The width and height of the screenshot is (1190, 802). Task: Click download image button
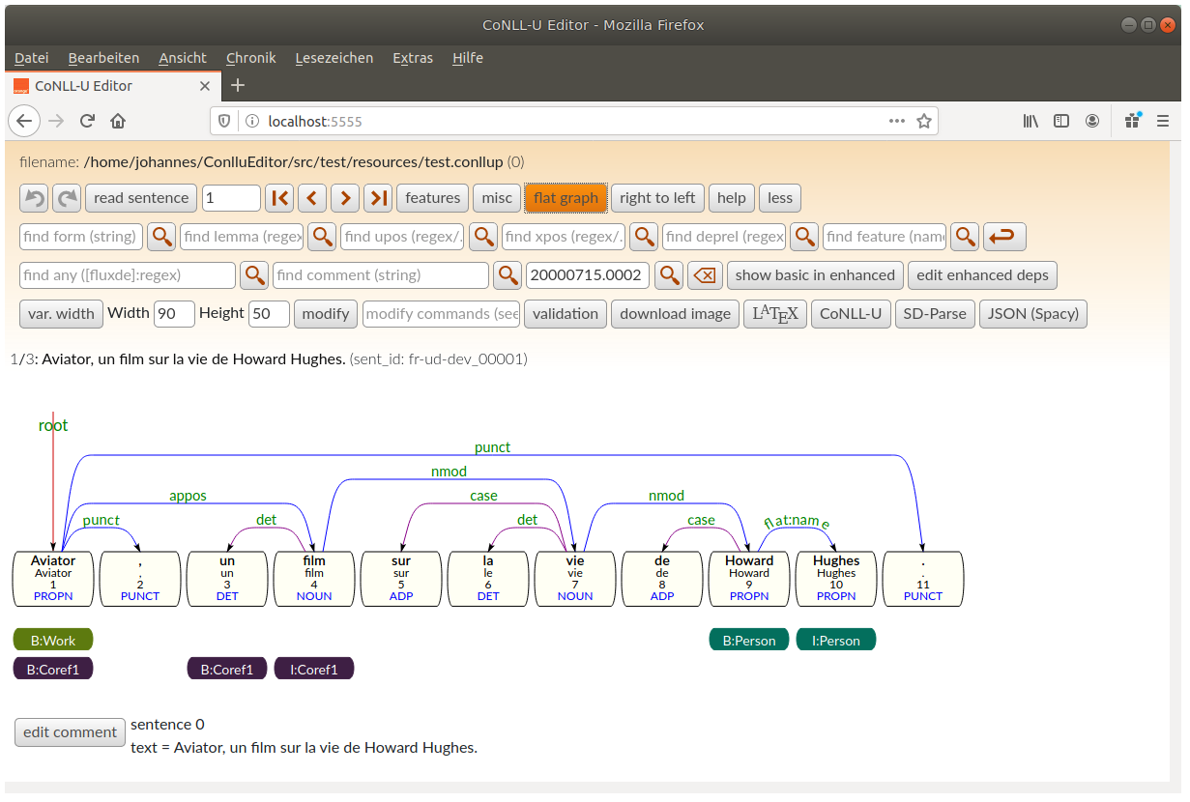coord(675,314)
